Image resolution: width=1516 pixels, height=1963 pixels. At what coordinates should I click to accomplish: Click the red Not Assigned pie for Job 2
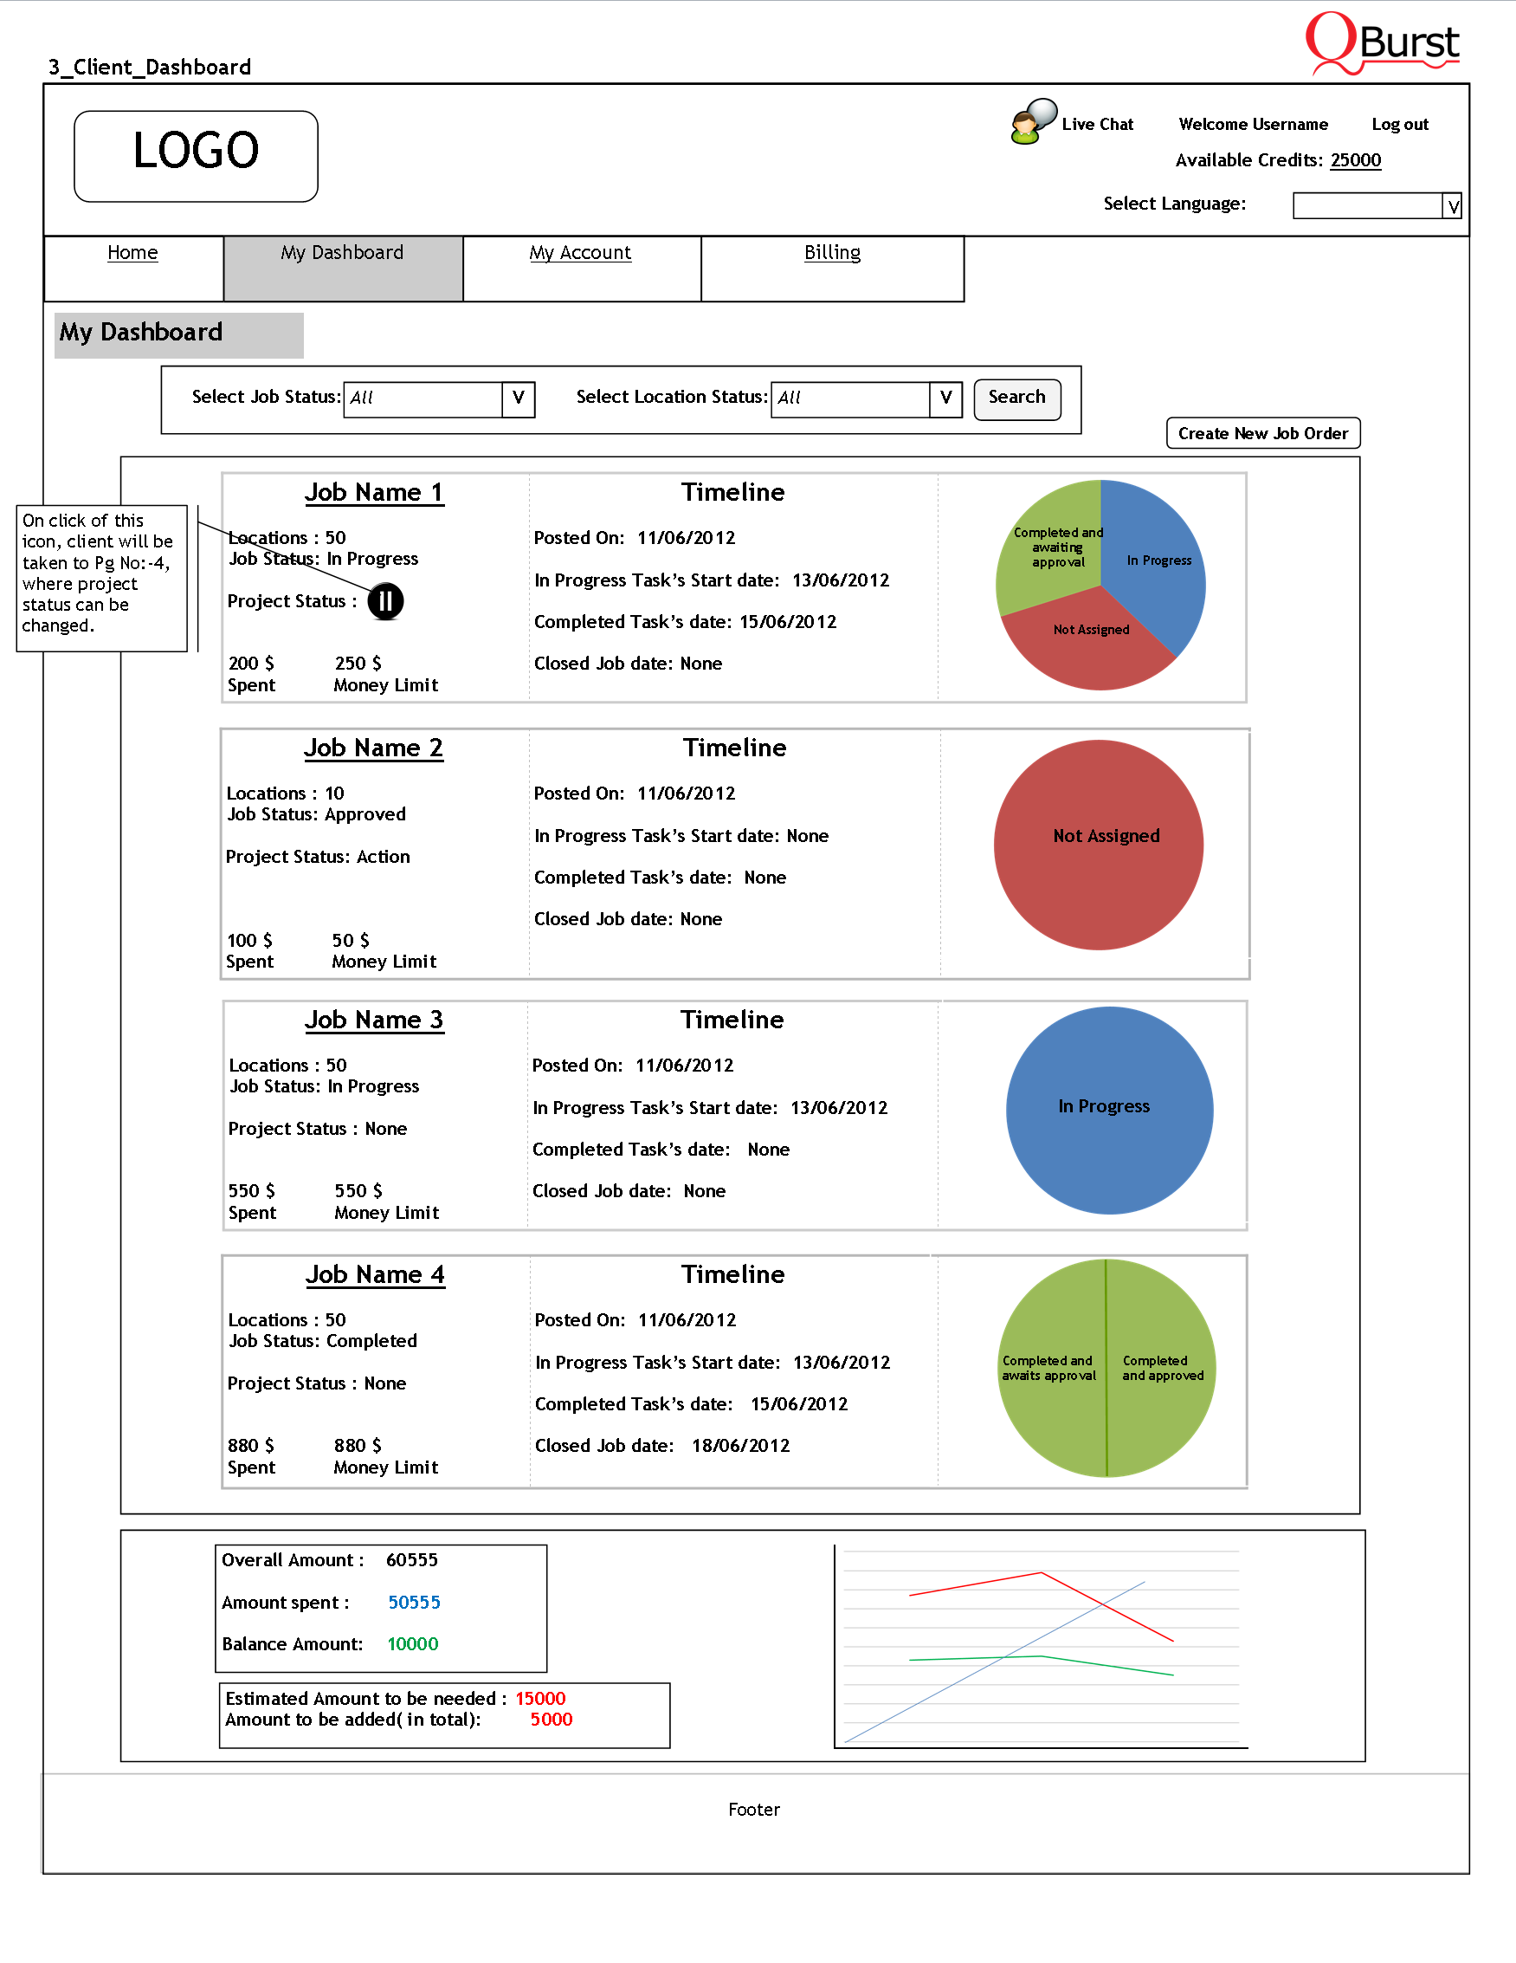coord(1099,845)
